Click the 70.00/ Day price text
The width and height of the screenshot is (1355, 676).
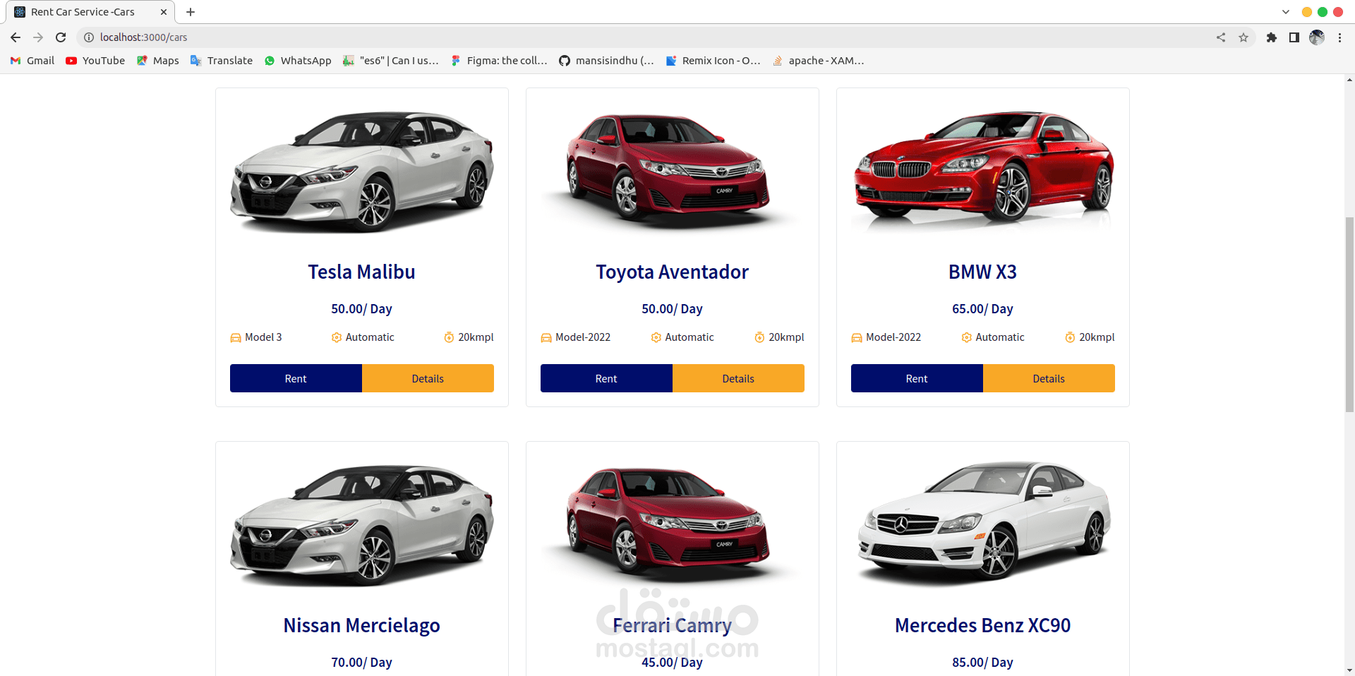pyautogui.click(x=362, y=663)
